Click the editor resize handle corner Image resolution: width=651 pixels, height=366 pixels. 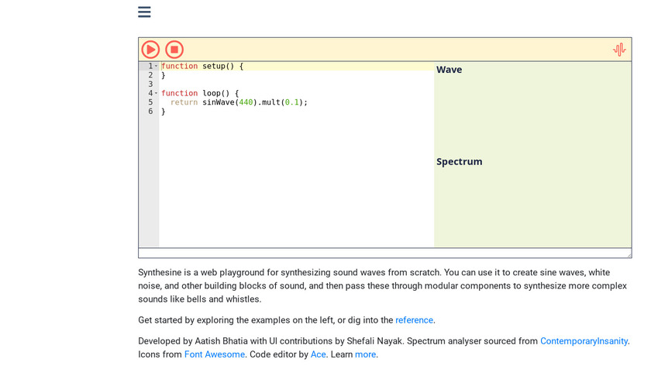(x=629, y=254)
